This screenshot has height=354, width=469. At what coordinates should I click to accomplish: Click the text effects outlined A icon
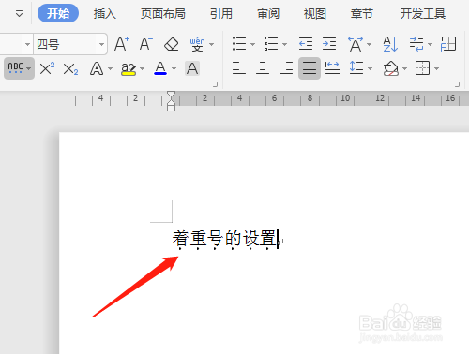[x=97, y=68]
